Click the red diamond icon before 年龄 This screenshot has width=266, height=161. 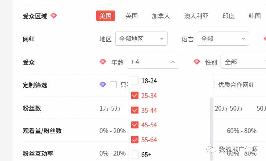103,62
